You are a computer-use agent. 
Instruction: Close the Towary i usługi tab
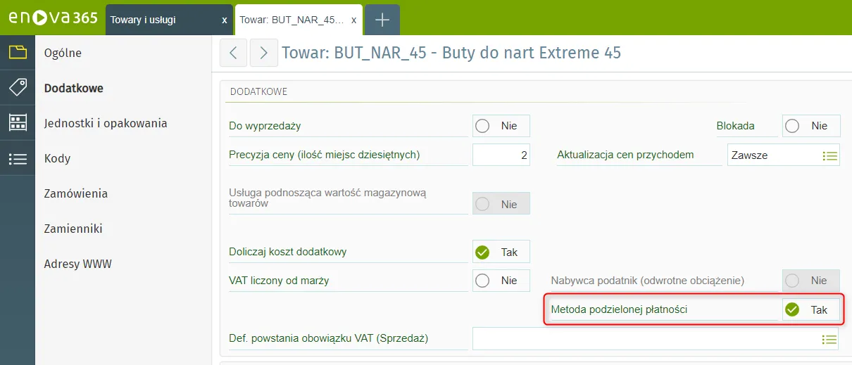(224, 20)
